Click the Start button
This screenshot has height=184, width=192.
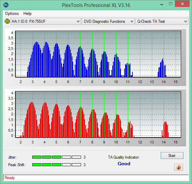click(x=172, y=156)
